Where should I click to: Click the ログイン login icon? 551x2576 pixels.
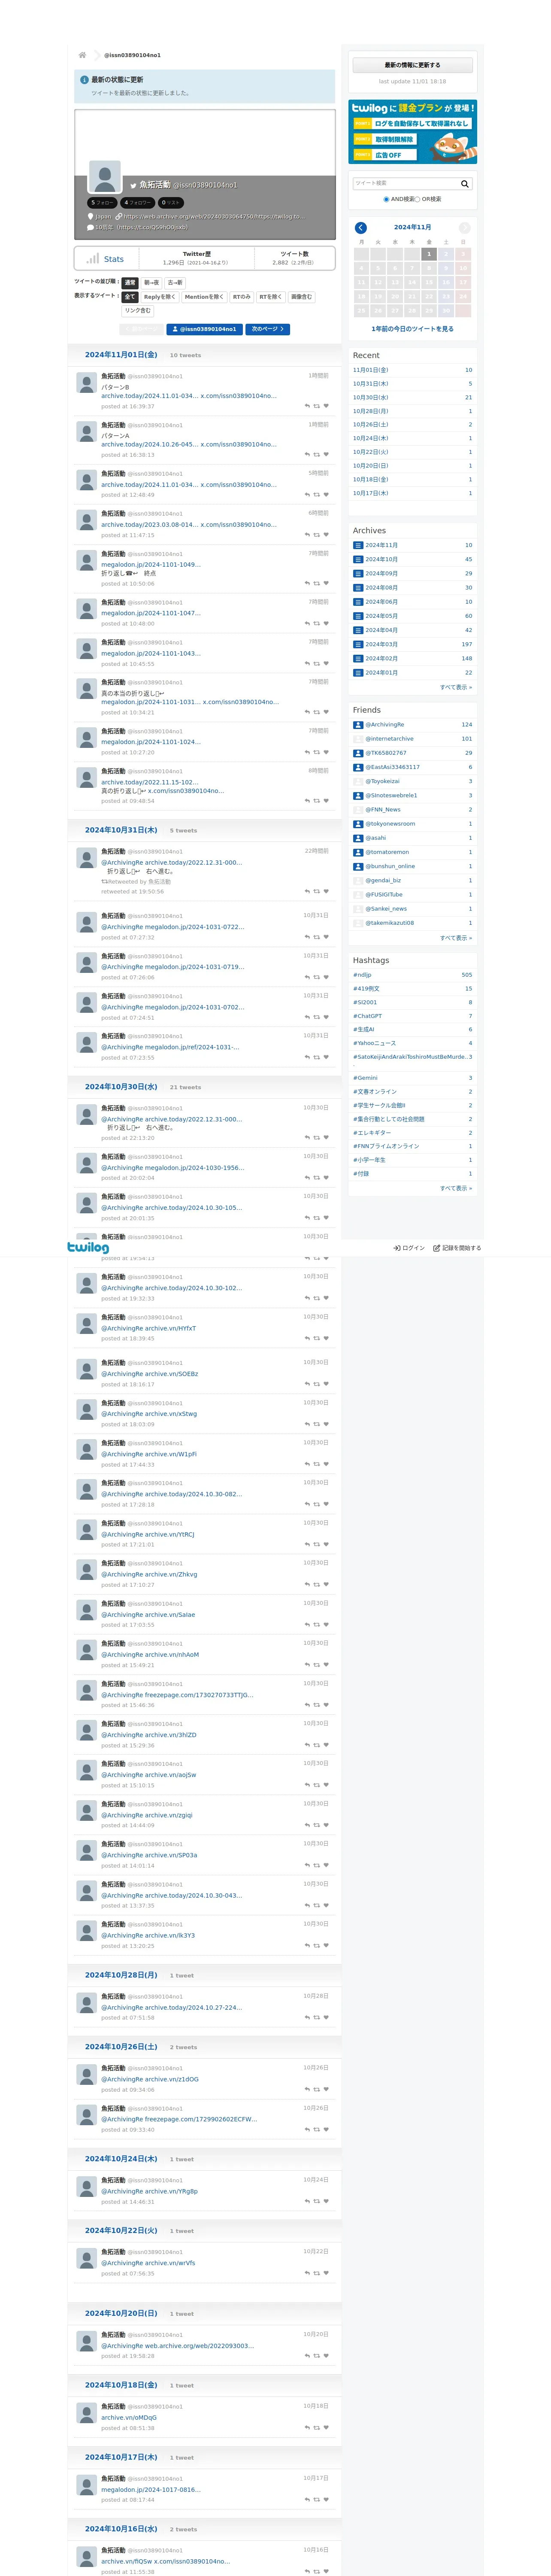click(x=397, y=1248)
